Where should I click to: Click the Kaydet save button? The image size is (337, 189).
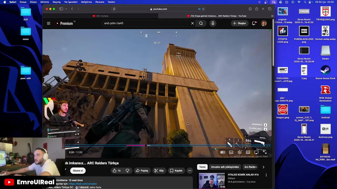176,171
